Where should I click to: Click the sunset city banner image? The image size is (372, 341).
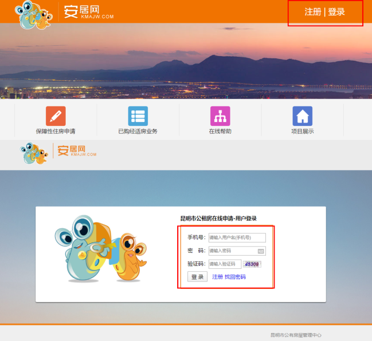click(186, 61)
